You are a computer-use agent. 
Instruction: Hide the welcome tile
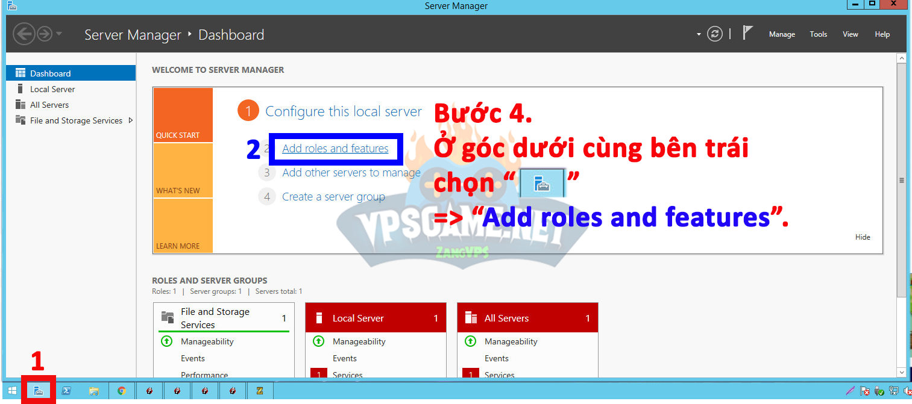coord(863,237)
